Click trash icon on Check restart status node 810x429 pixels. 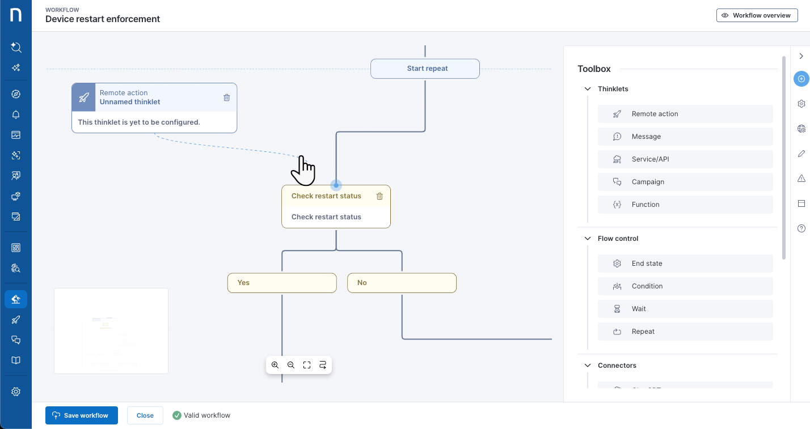[x=379, y=196]
